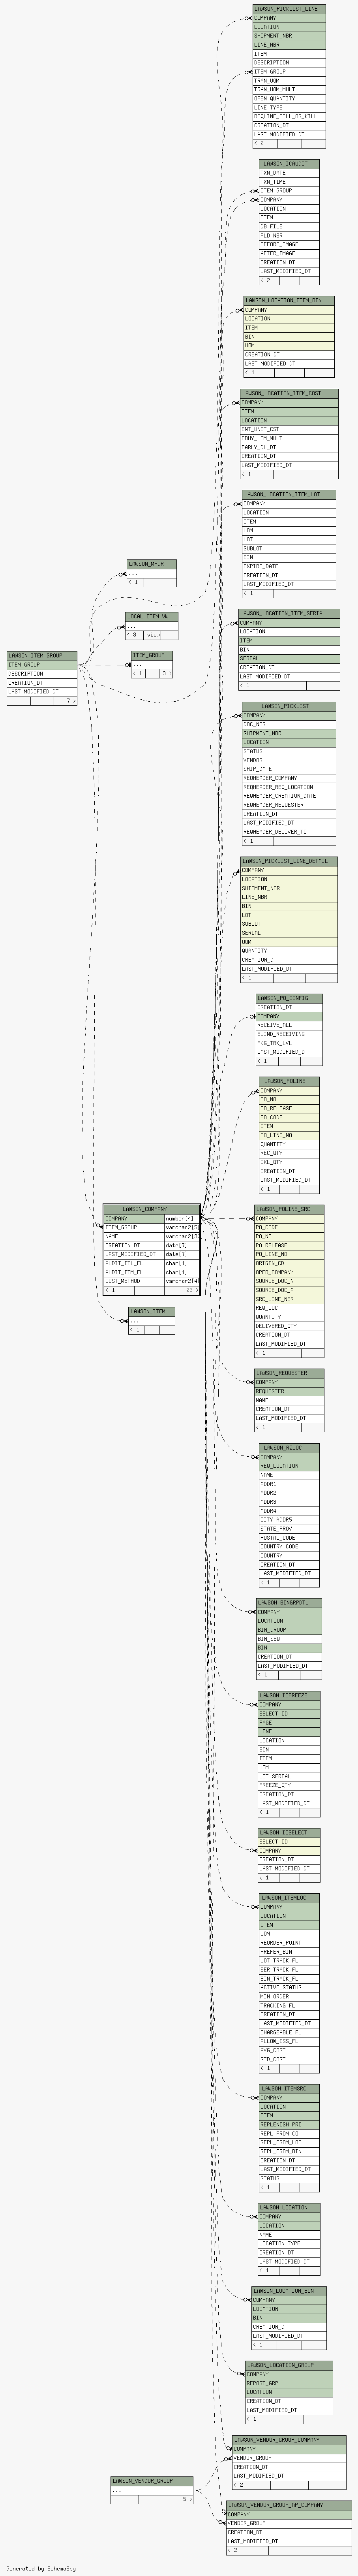This screenshot has height=2576, width=358.
Task: Open the LAWSON_LOCATION_ITEM_SERIAL table header
Action: tap(288, 614)
